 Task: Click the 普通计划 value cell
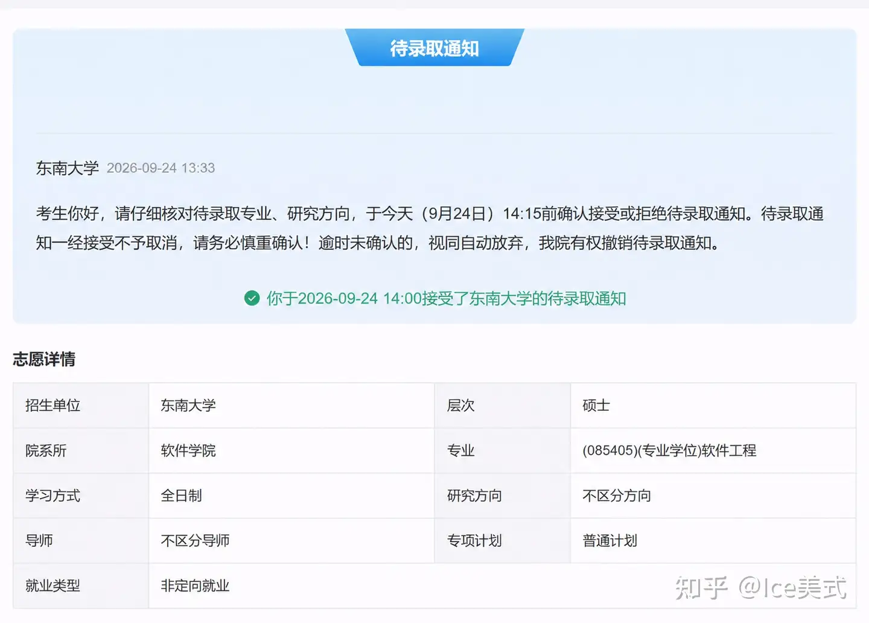coord(713,541)
